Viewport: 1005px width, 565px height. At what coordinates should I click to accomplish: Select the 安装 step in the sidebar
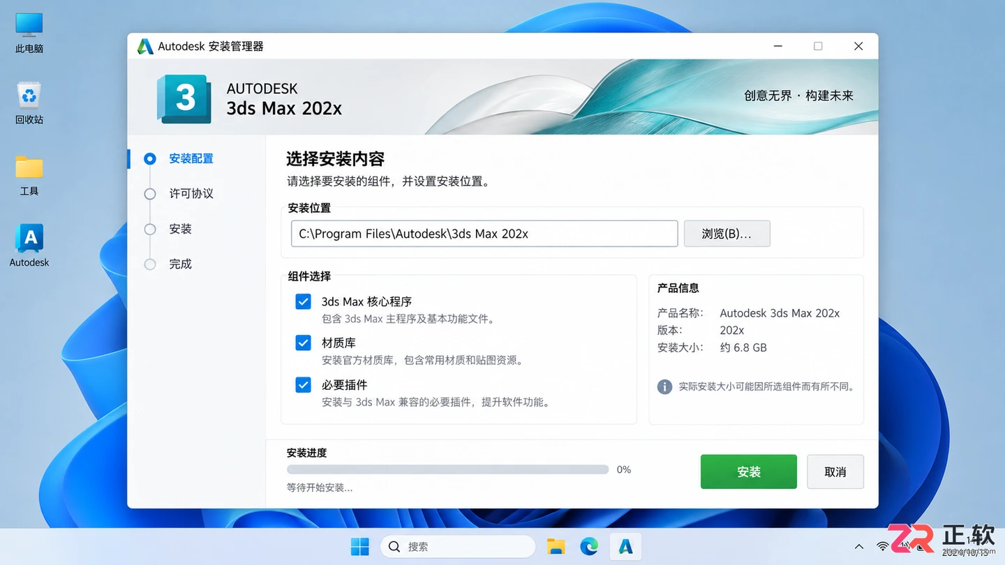(180, 229)
